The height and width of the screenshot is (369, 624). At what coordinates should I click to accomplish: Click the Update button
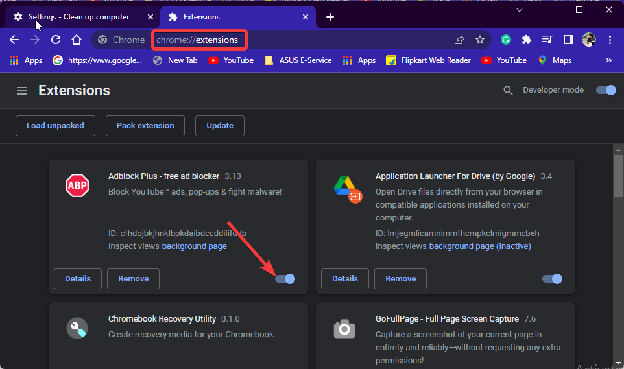(220, 126)
